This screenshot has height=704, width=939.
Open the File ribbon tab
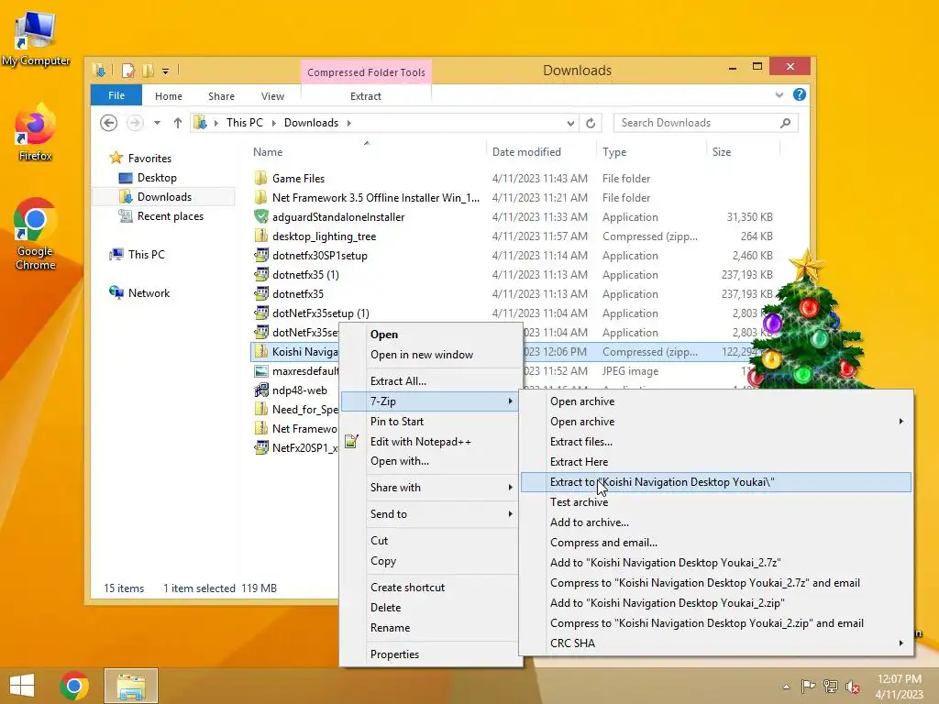pos(116,95)
